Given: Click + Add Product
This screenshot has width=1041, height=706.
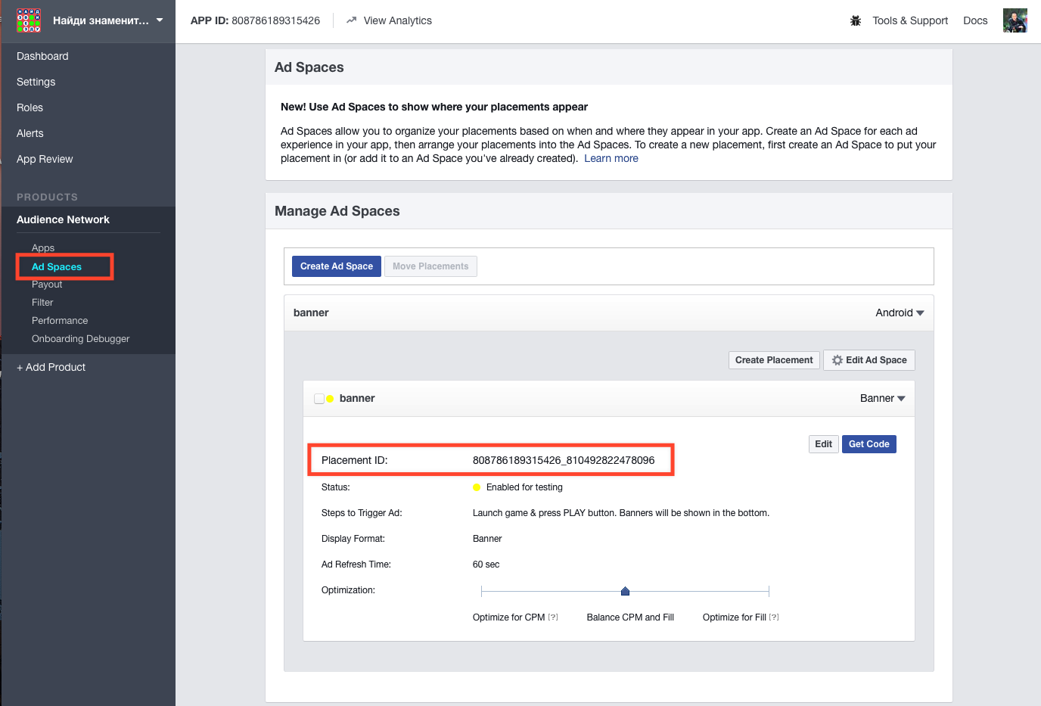Looking at the screenshot, I should [x=51, y=367].
